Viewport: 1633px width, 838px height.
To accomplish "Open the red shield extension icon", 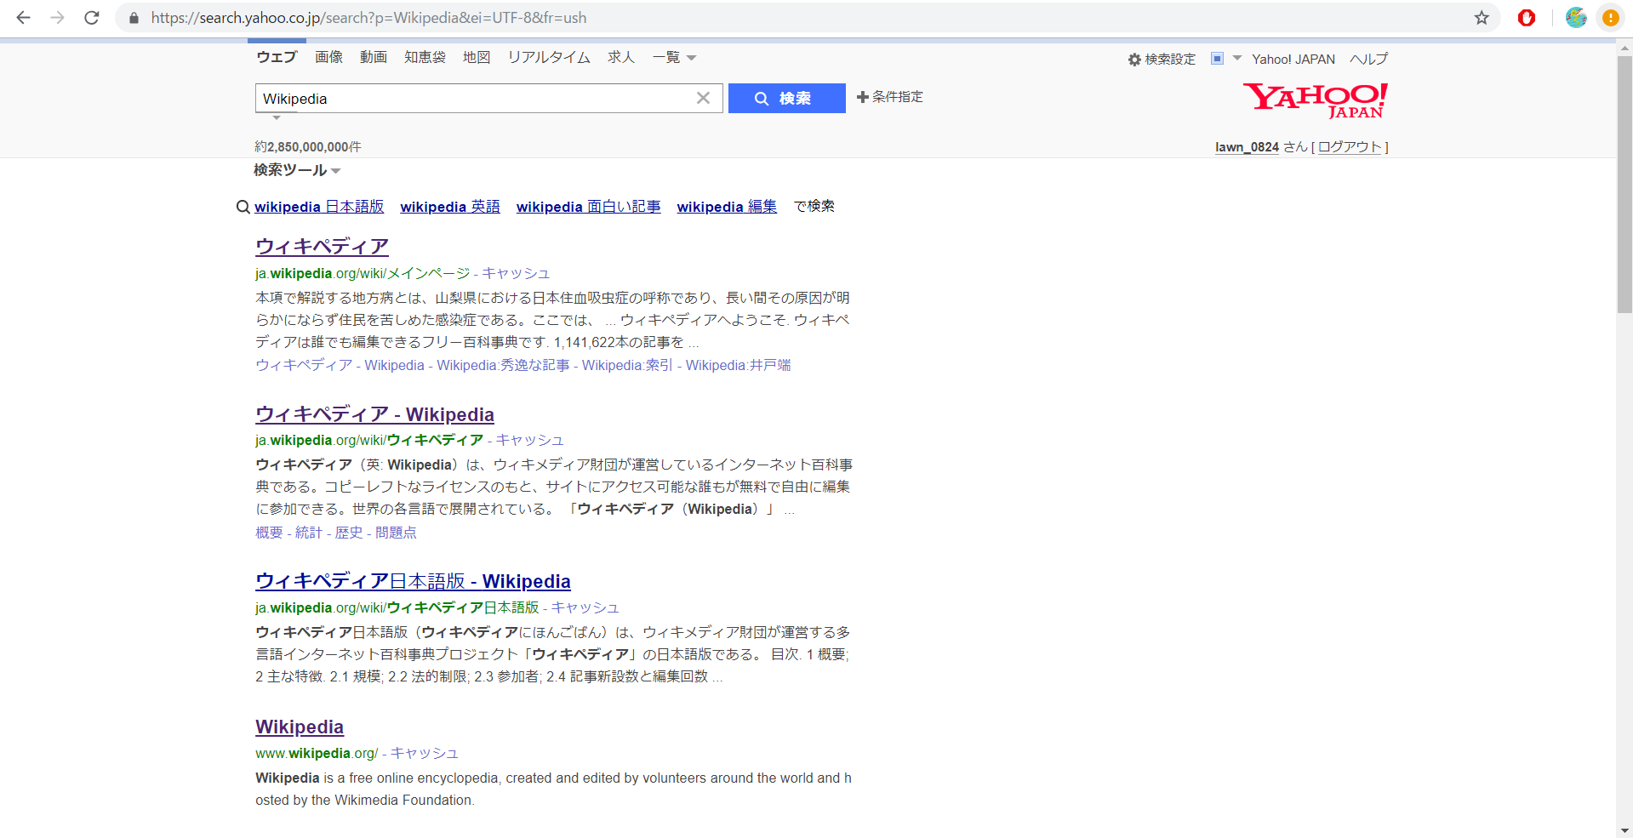I will tap(1527, 18).
